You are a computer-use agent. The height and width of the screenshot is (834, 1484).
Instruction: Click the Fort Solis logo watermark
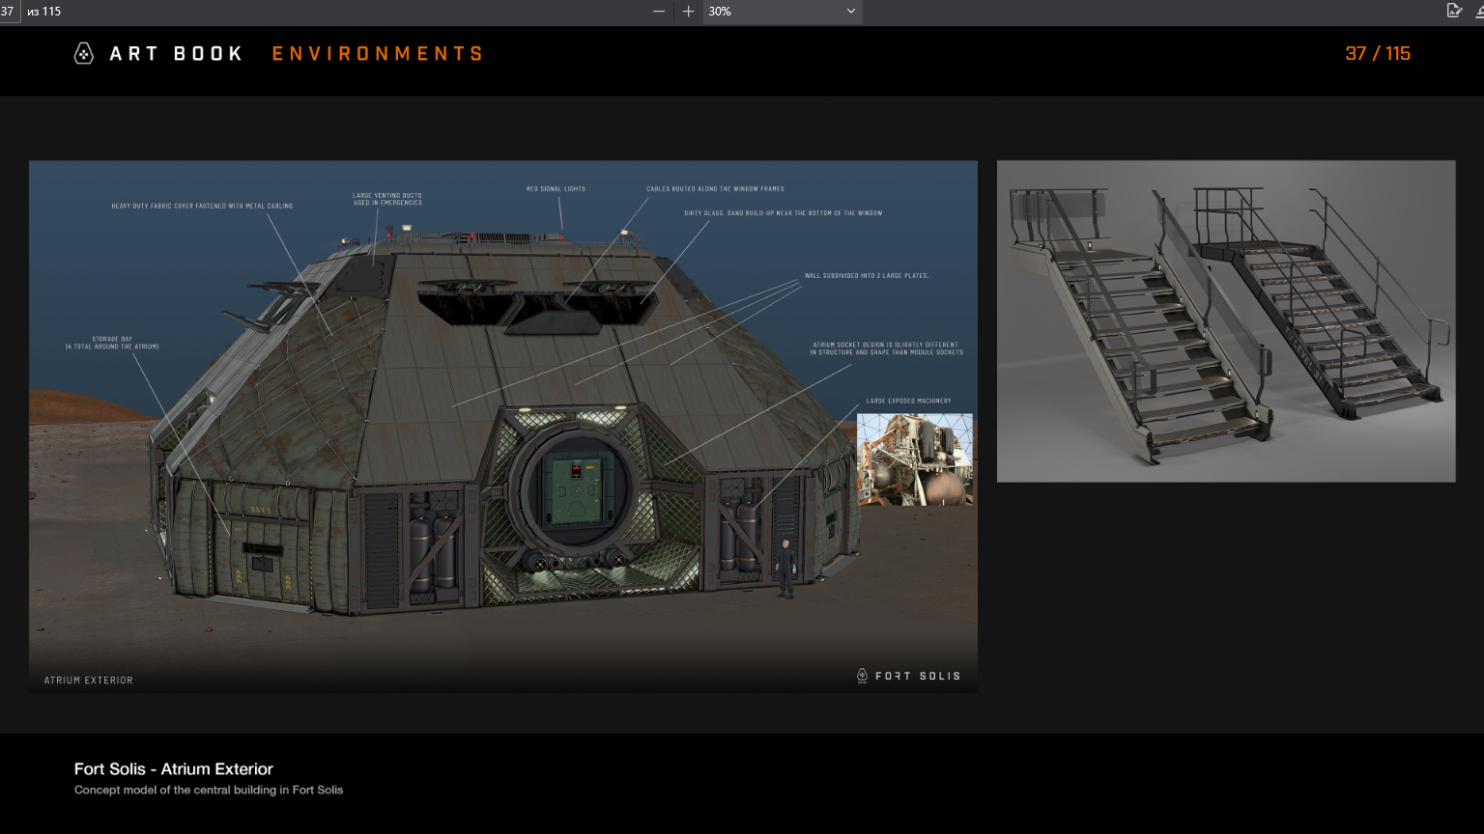coord(908,676)
